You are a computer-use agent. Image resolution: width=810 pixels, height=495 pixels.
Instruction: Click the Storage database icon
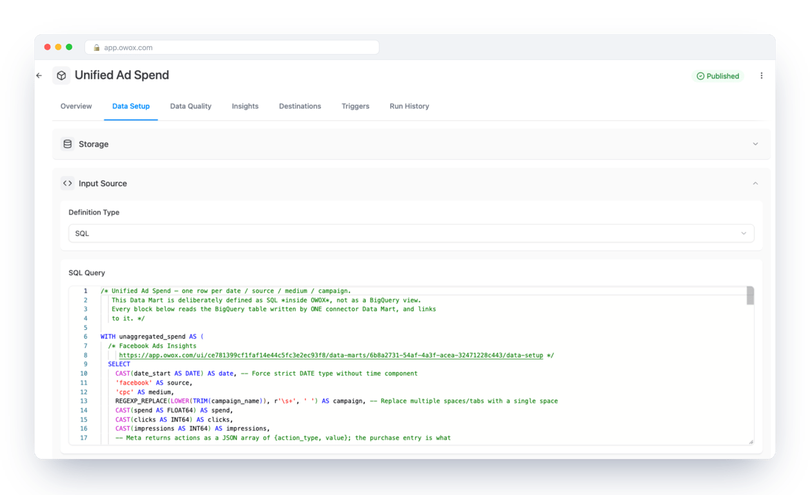pyautogui.click(x=68, y=144)
